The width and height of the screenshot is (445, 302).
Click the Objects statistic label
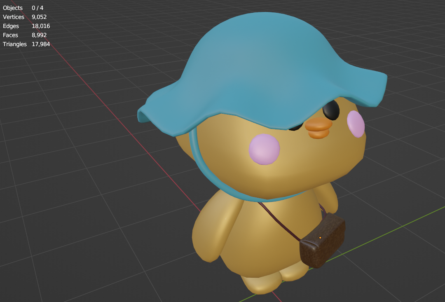click(x=13, y=8)
